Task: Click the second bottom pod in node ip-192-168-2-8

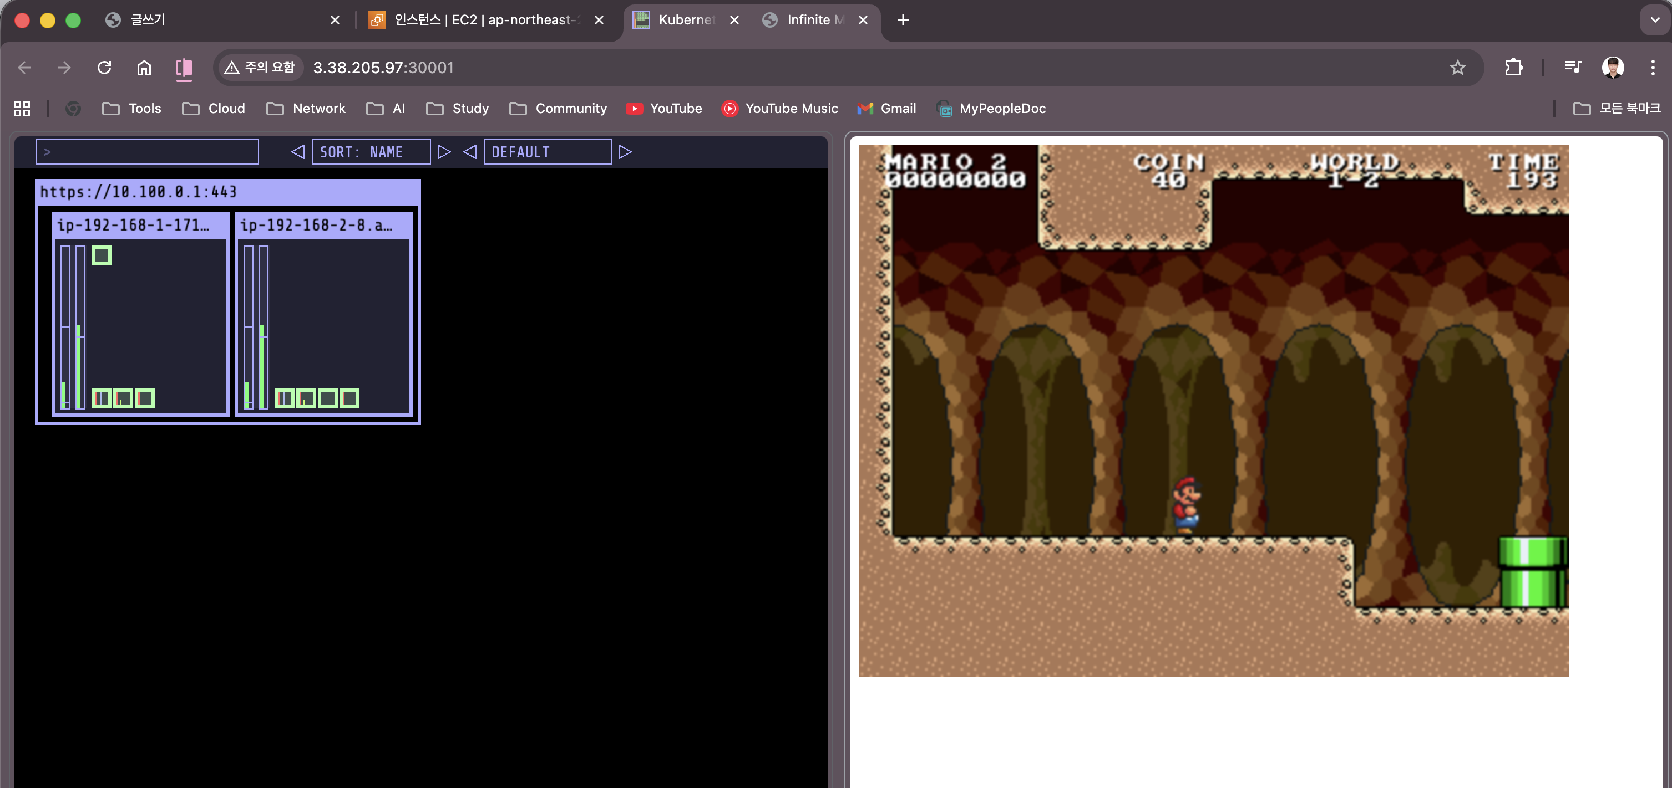Action: pyautogui.click(x=306, y=398)
